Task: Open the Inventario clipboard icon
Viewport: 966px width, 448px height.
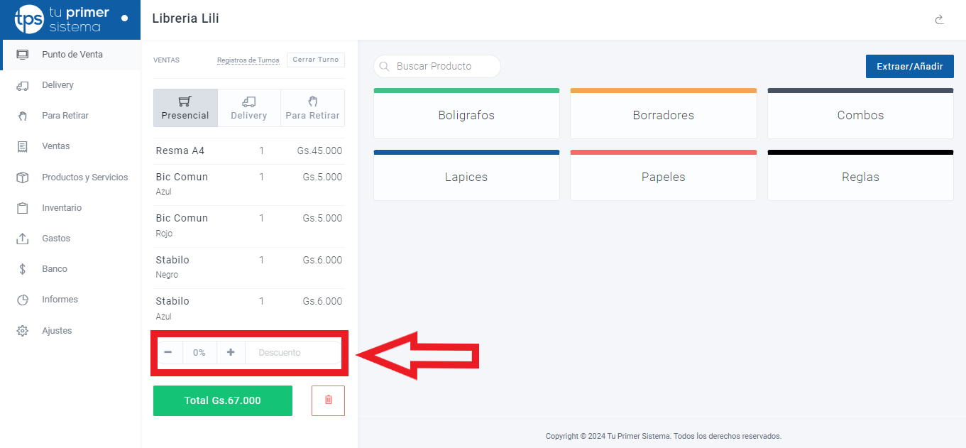Action: (23, 208)
